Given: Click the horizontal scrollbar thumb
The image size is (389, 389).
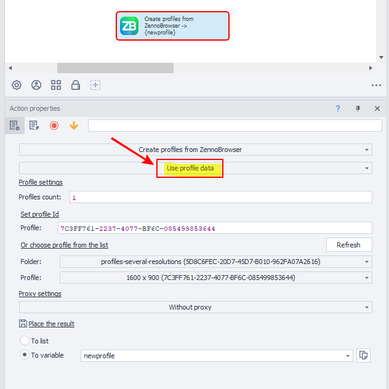Looking at the screenshot, I should pos(115,68).
